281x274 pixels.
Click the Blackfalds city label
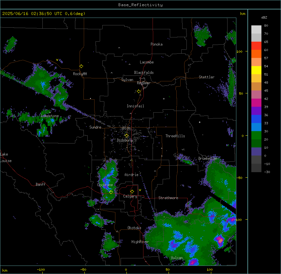coord(144,73)
